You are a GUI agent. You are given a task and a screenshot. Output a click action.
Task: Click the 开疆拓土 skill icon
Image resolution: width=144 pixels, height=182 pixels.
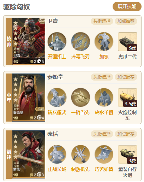click(x=57, y=42)
